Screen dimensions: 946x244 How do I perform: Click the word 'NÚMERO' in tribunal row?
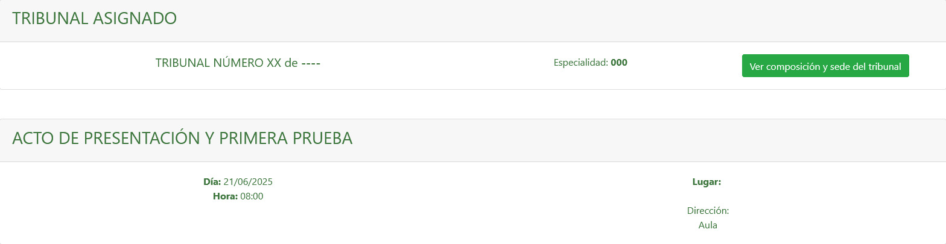tap(238, 63)
